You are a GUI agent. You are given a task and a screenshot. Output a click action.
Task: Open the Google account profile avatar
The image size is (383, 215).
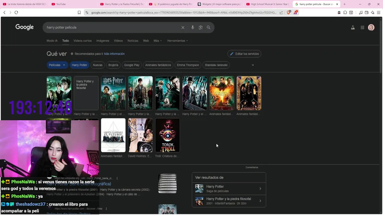(371, 27)
